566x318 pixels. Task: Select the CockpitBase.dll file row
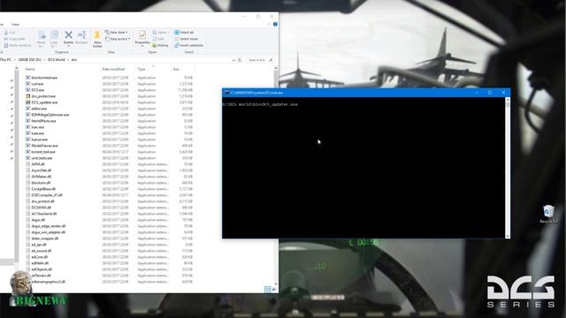pyautogui.click(x=109, y=189)
